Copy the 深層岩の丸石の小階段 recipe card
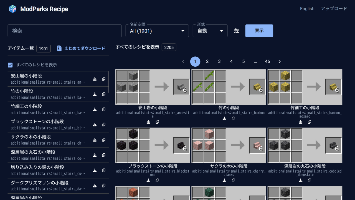This screenshot has width=355, height=200. [x=310, y=181]
